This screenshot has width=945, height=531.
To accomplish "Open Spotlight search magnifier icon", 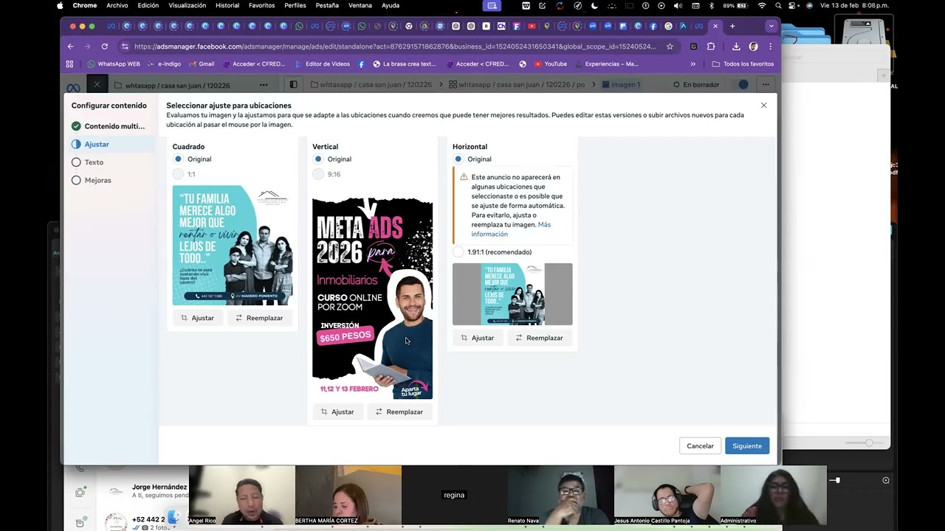I will (778, 5).
